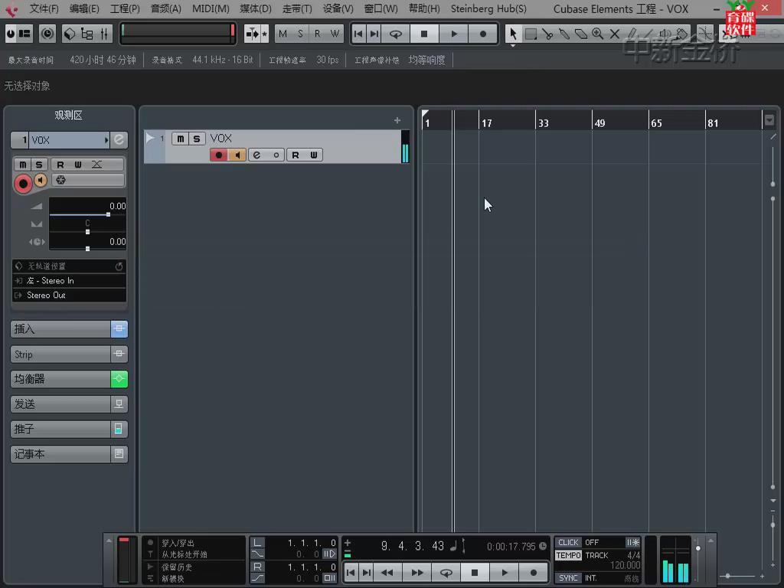This screenshot has width=784, height=588.
Task: Toggle Read automation R on VOX track row
Action: (x=296, y=155)
